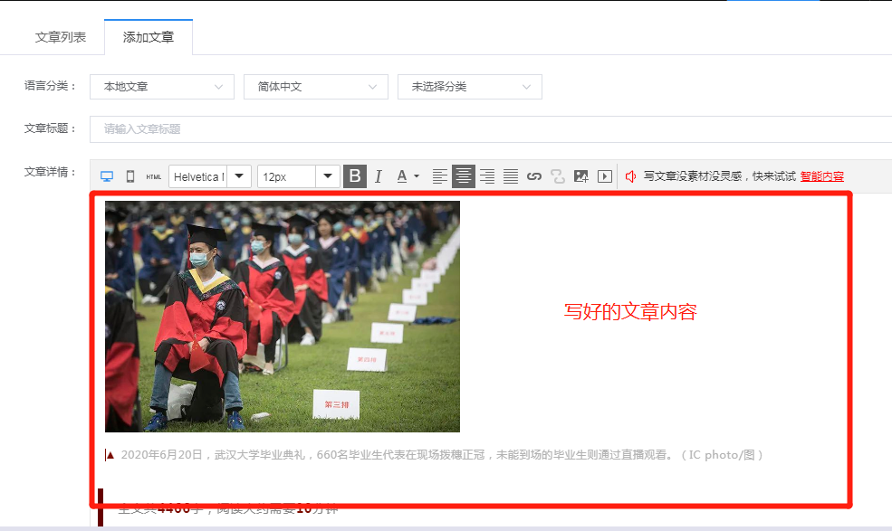Select the 添加文章 tab
This screenshot has width=892, height=531.
point(149,37)
